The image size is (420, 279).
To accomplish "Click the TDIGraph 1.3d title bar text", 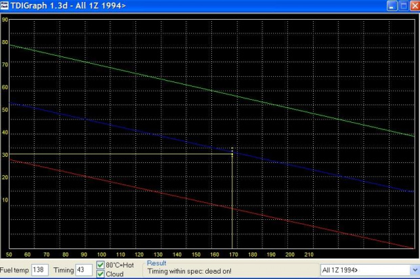I will pyautogui.click(x=68, y=5).
